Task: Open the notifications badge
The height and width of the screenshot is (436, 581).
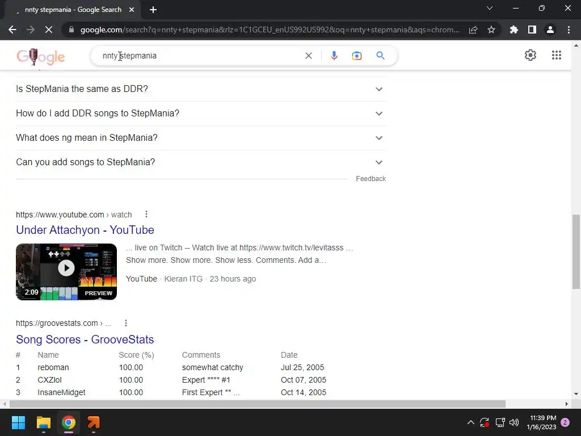Action: (x=565, y=422)
